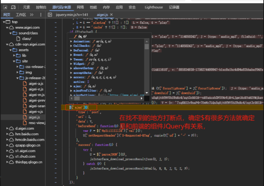Screen dimensions: 264x186
Task: Expand the lib folder
Action: point(14,55)
